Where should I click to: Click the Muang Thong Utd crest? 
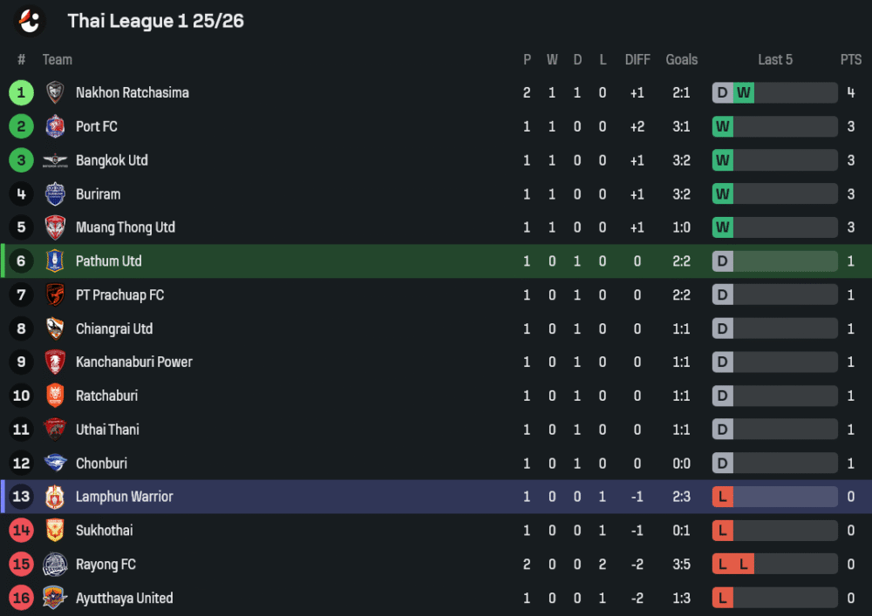pyautogui.click(x=55, y=227)
